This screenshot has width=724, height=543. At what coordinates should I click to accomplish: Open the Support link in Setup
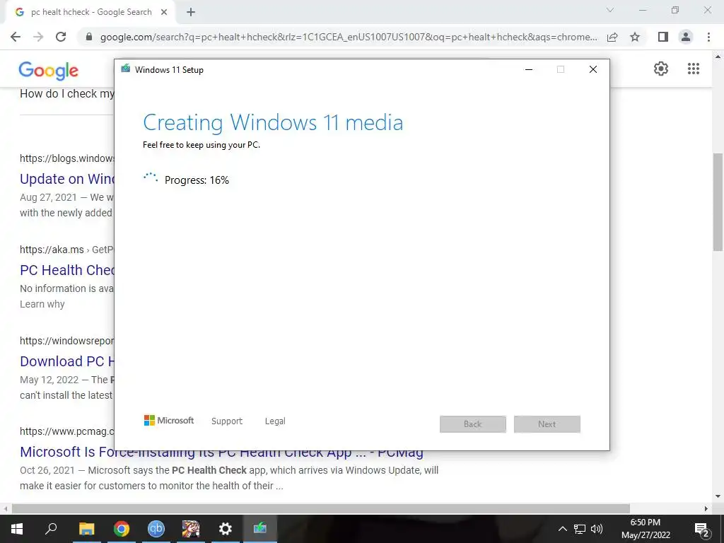(227, 421)
